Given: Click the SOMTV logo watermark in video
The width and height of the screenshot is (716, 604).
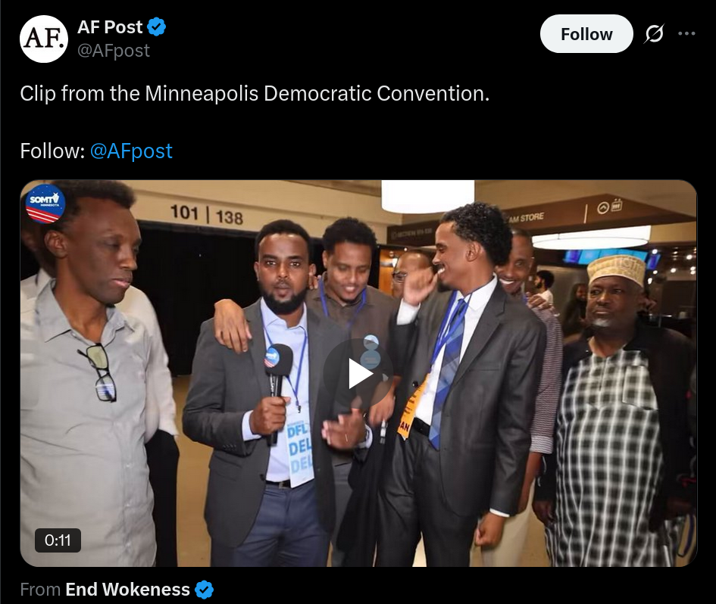Looking at the screenshot, I should coord(44,204).
